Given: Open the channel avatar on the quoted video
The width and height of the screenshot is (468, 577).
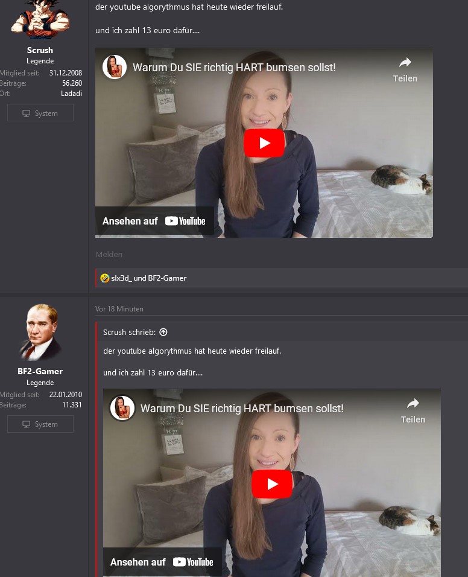Looking at the screenshot, I should pyautogui.click(x=122, y=408).
